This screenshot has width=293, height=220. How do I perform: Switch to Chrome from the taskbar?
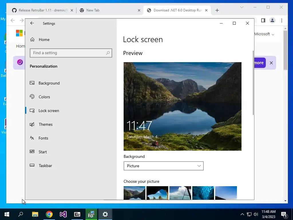pyautogui.click(x=49, y=214)
